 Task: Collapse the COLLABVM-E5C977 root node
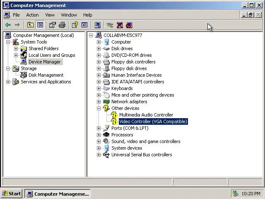(x=91, y=35)
